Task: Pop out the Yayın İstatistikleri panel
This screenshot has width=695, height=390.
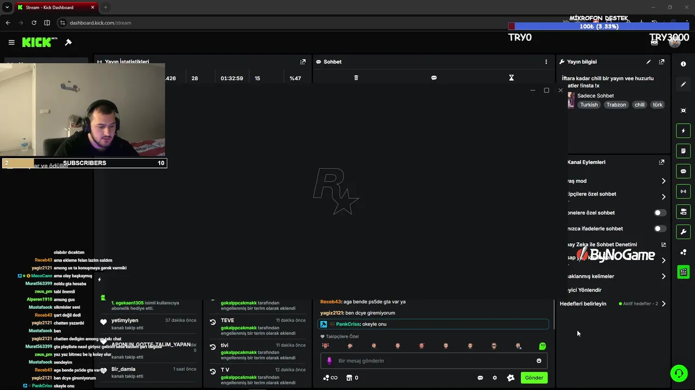Action: (303, 62)
